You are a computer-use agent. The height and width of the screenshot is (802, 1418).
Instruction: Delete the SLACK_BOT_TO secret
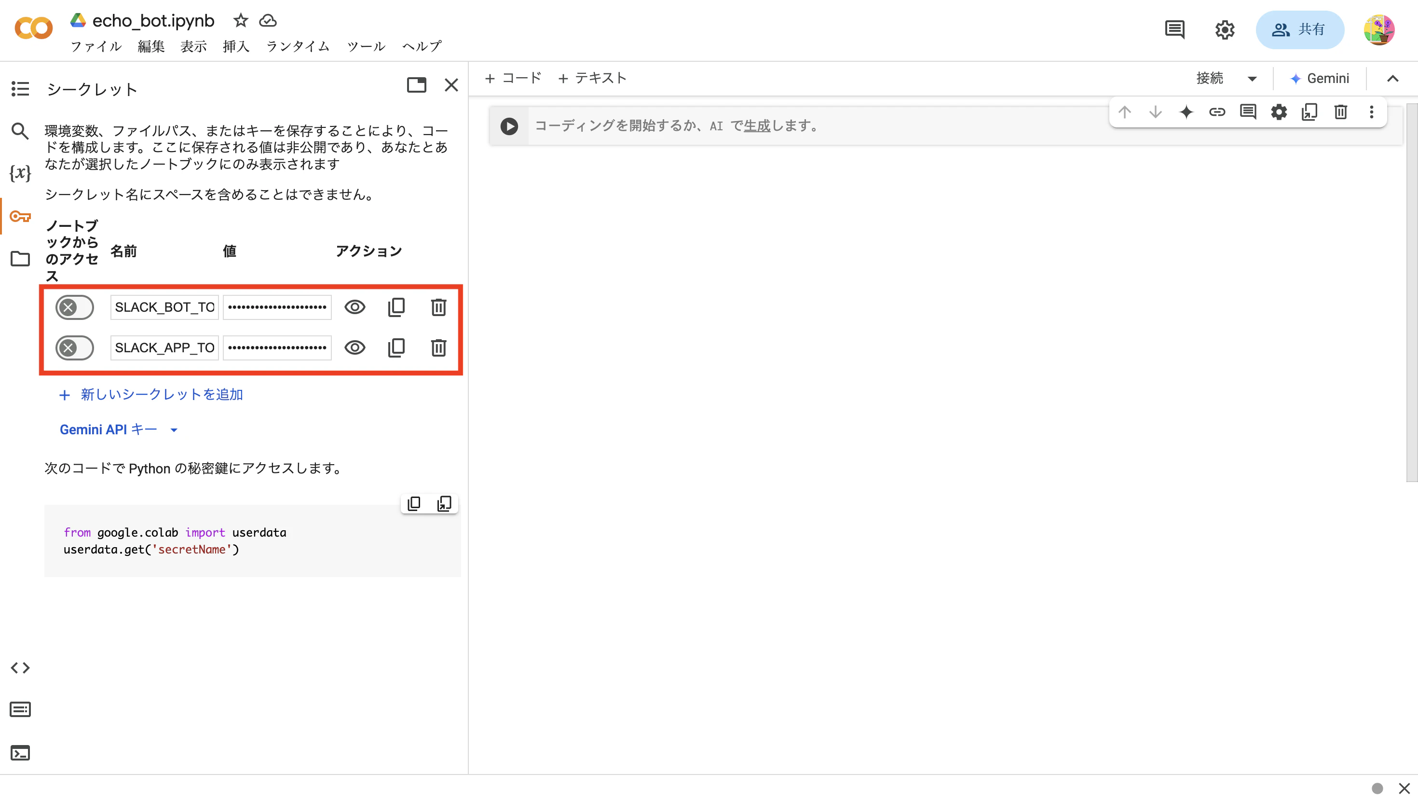pos(439,307)
